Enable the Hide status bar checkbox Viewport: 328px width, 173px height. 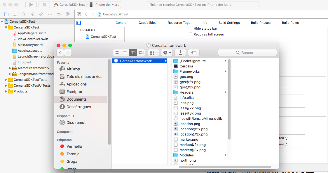(190, 28)
